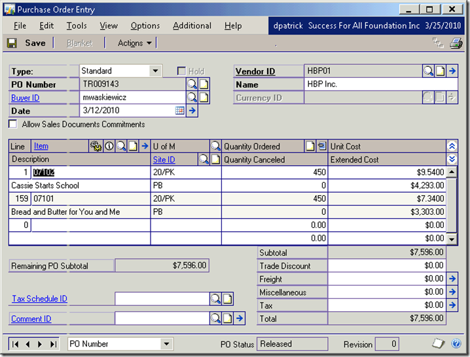Click the printer icon in toolbar
Viewport: 470px width, 357px height.
click(x=456, y=43)
